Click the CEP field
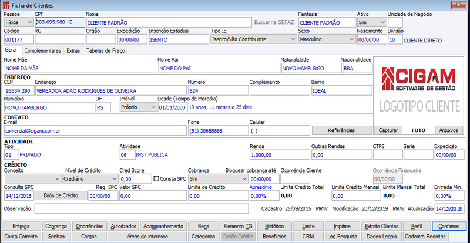Viewport: 470px width, 243px height. [19, 90]
